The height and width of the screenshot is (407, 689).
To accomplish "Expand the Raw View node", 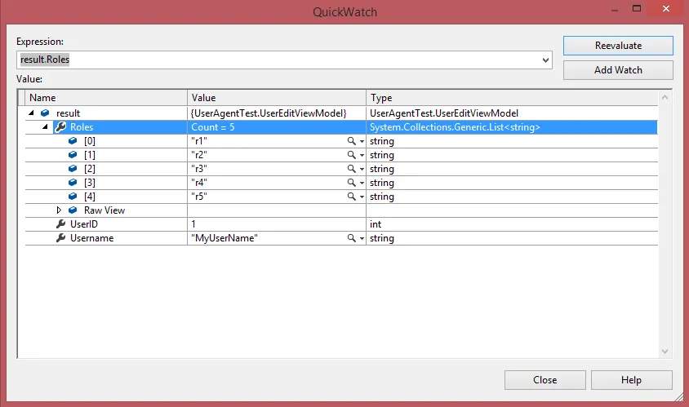I will point(59,210).
